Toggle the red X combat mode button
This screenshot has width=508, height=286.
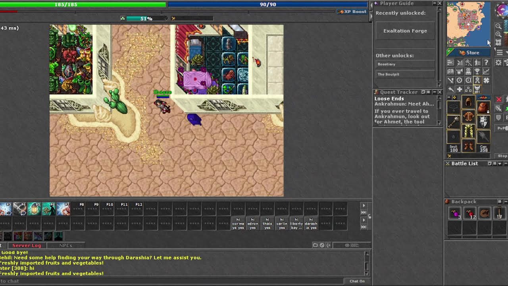[499, 99]
